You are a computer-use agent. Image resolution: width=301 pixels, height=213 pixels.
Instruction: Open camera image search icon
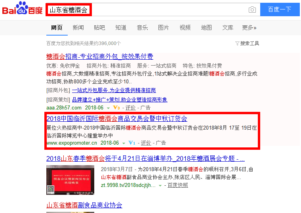tap(252, 9)
